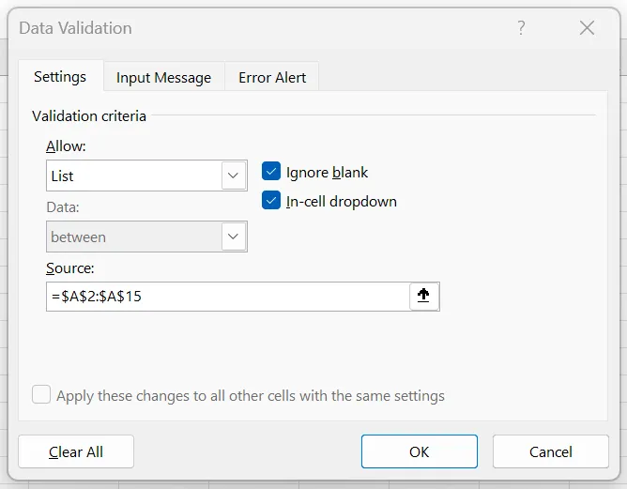Click the Clear All button

tap(76, 451)
